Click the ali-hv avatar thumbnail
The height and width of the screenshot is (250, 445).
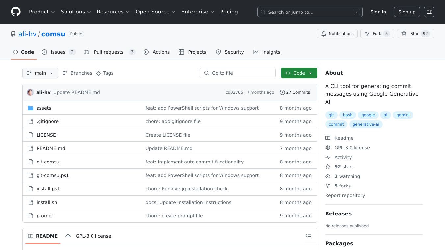[30, 92]
